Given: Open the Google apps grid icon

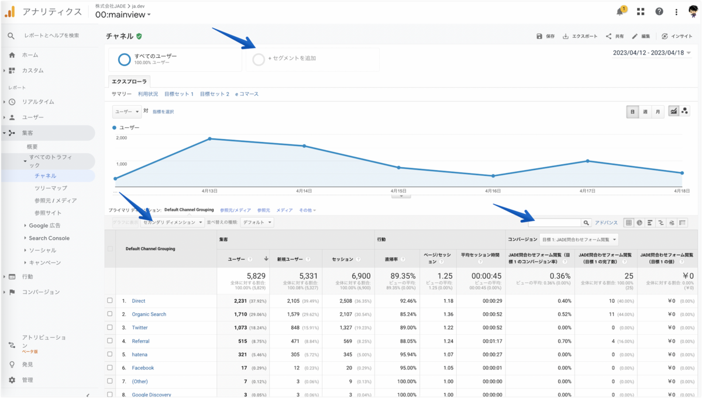Looking at the screenshot, I should click(641, 11).
